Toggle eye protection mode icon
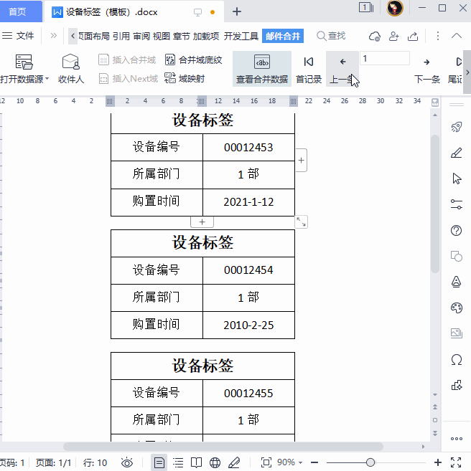Screen dimensions: 471x471 [127, 462]
